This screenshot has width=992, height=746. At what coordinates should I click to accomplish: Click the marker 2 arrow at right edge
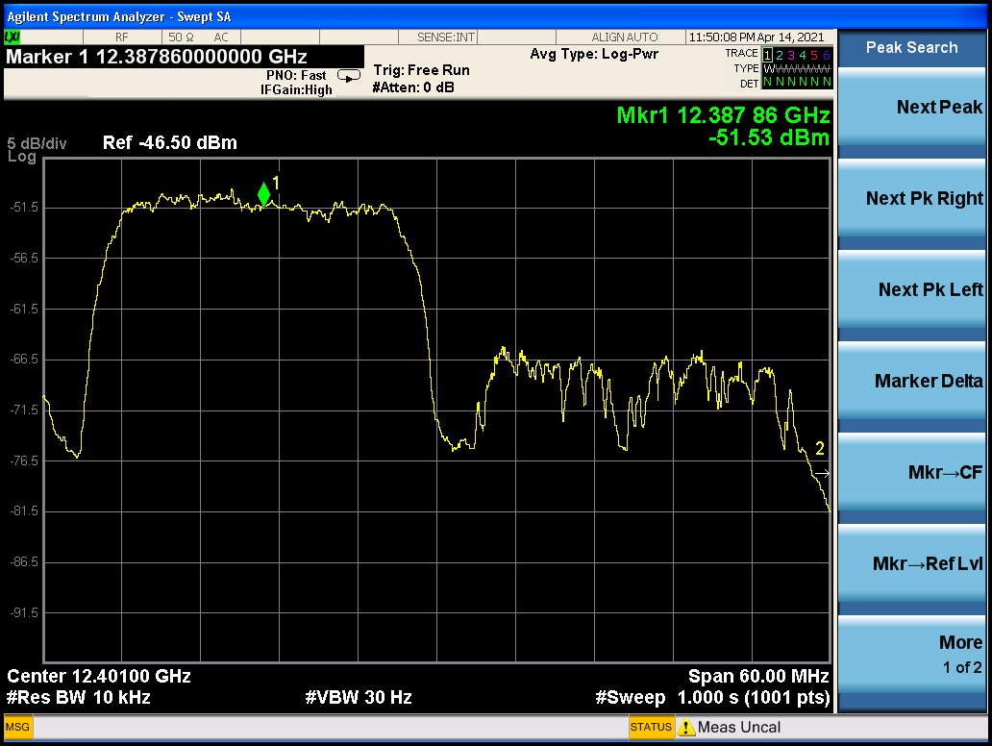tap(822, 473)
